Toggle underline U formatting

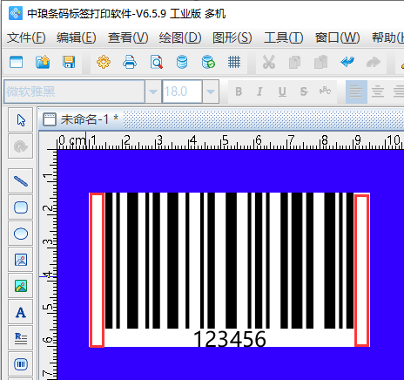(x=282, y=92)
